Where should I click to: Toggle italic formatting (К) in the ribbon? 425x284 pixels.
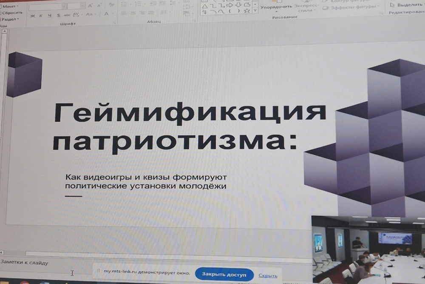(x=41, y=15)
